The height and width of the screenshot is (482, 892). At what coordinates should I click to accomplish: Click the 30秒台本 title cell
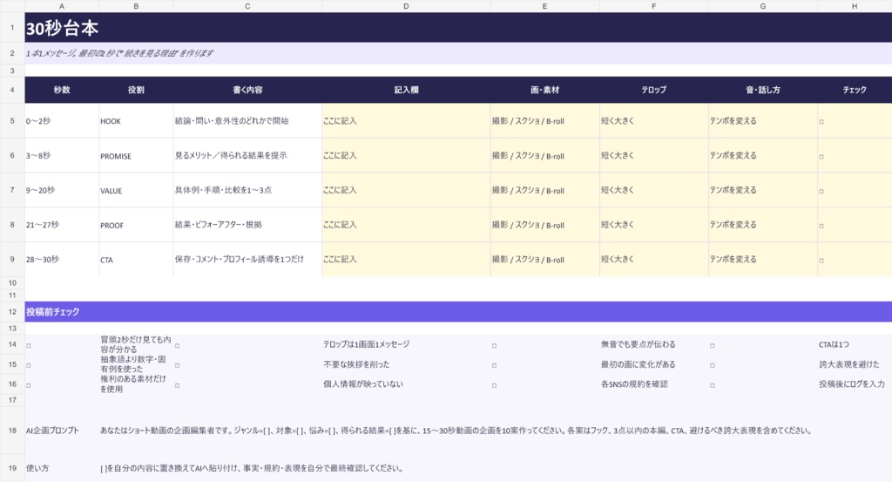pos(458,27)
